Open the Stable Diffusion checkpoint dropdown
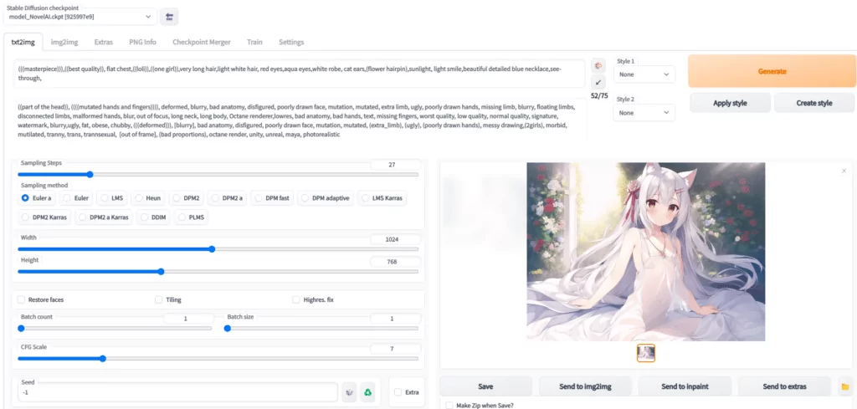The width and height of the screenshot is (857, 409). [80, 17]
